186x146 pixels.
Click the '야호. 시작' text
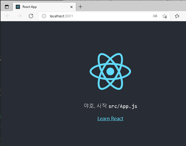point(95,106)
